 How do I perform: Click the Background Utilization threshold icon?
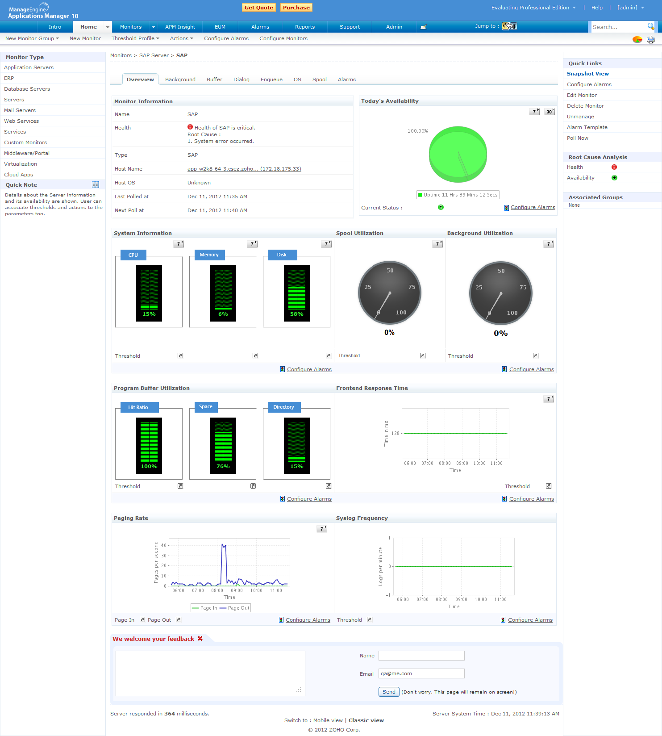(x=536, y=355)
